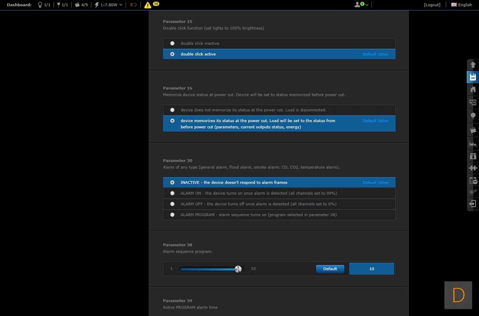The width and height of the screenshot is (479, 316).
Task: Click the Parameter 38 value field showing 10
Action: [x=371, y=269]
